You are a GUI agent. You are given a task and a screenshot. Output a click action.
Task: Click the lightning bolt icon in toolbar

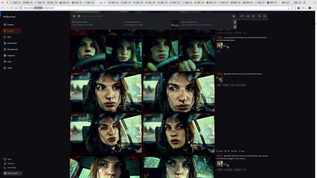pos(248,16)
